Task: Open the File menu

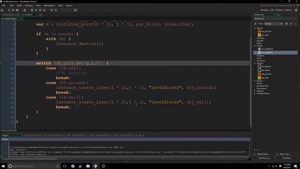Action: [x=4, y=6]
